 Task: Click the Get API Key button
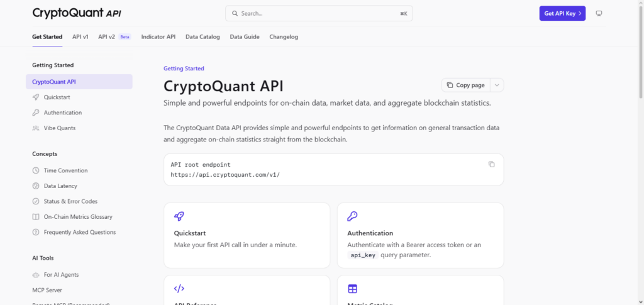(x=562, y=14)
